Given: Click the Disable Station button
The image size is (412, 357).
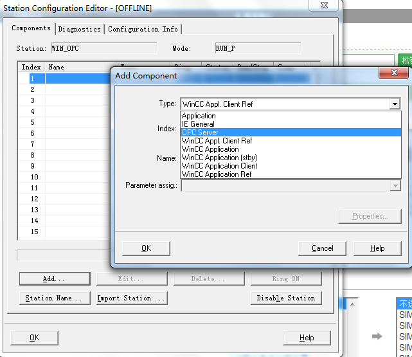Looking at the screenshot, I should 286,298.
